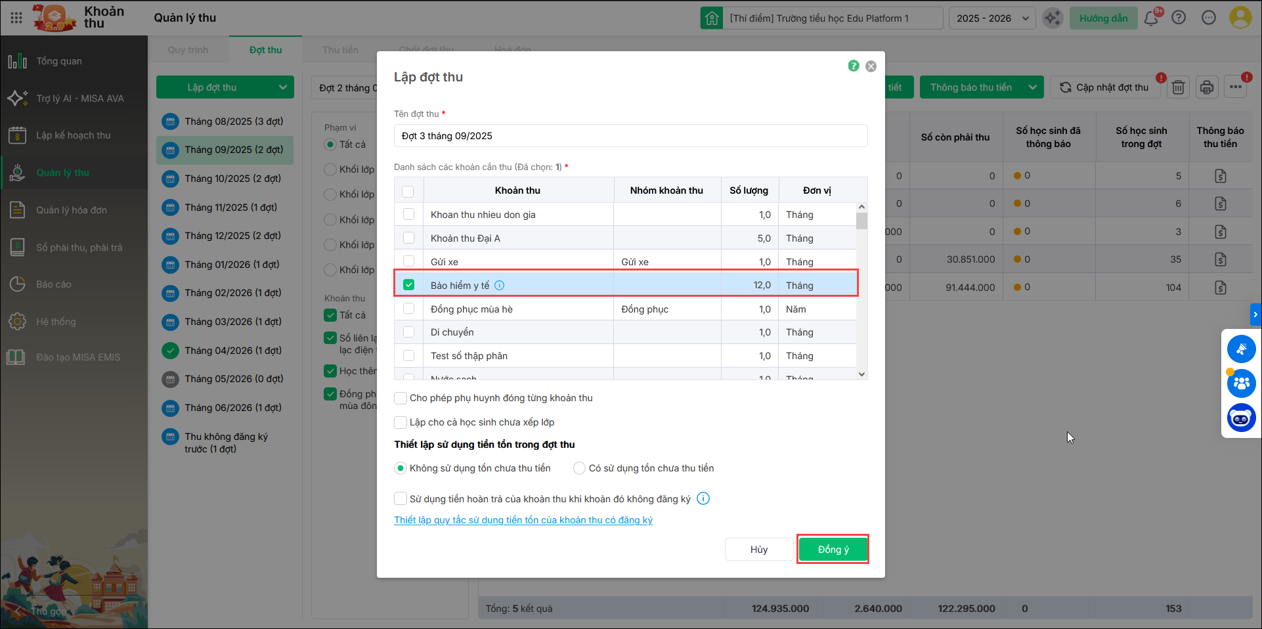1262x629 pixels.
Task: Enable Cho phép phụ huynh đóng từng khoản thu
Action: click(400, 398)
